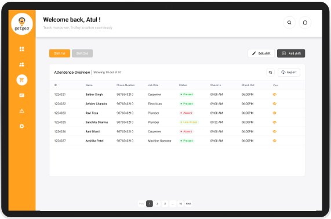Viewport: 331px width, 219px height.
Task: View details eye icon for Baldev Singh
Action: pos(274,94)
